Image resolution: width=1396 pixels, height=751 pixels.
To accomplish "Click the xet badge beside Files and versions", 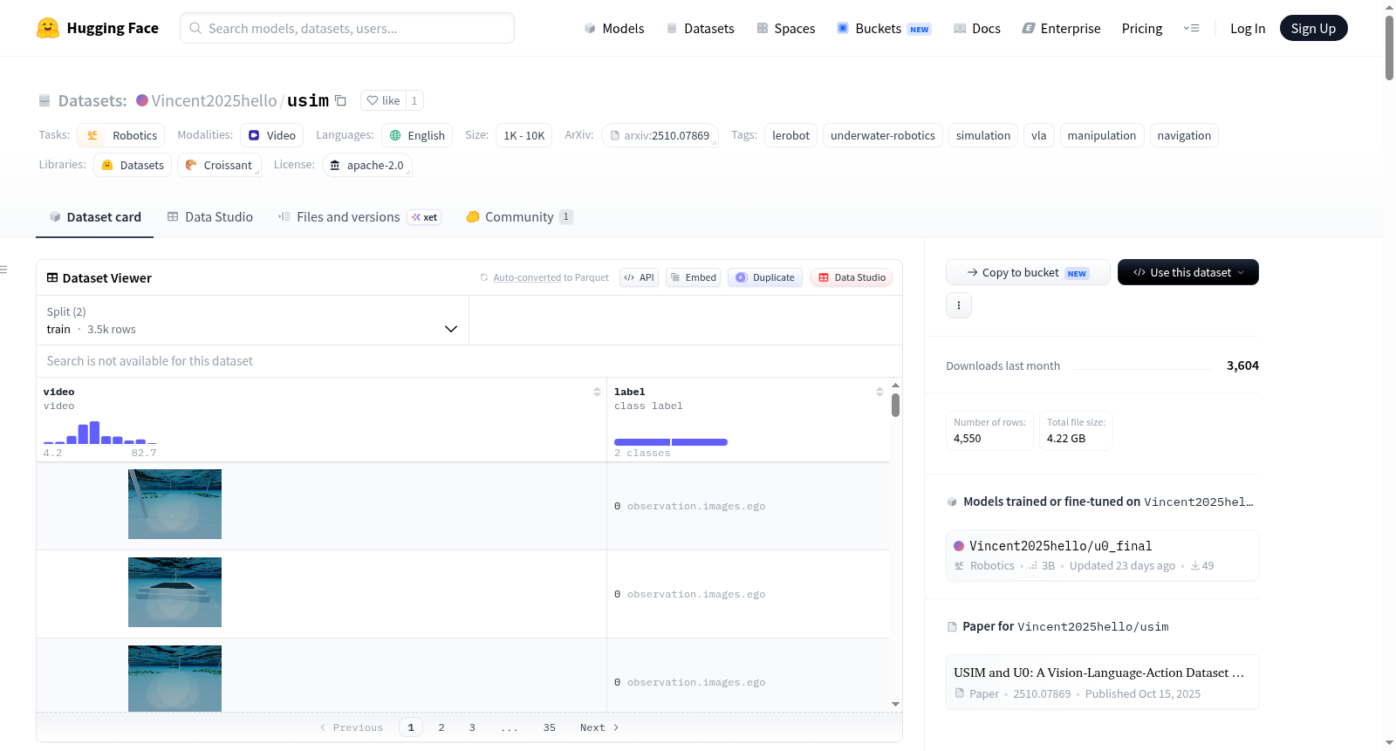I will [x=425, y=217].
